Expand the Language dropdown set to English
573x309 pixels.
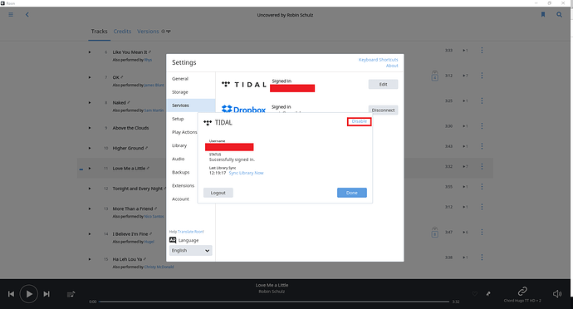(190, 251)
